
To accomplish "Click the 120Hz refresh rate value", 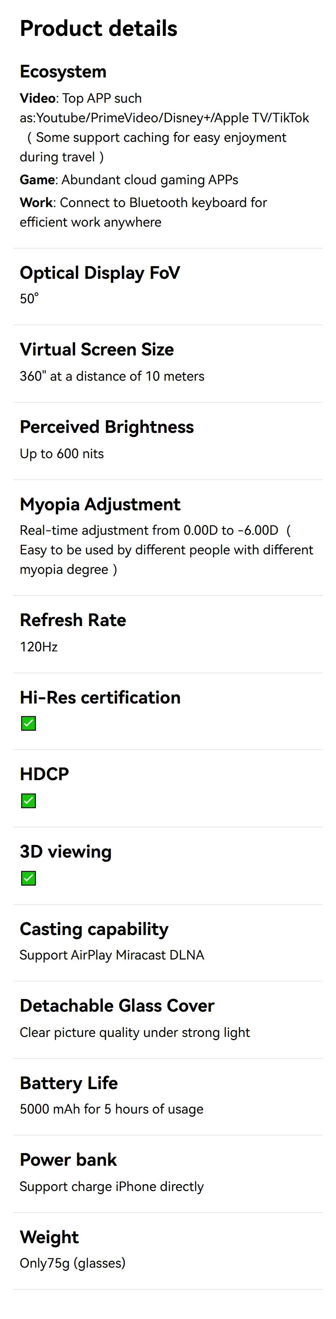I will [x=38, y=647].
